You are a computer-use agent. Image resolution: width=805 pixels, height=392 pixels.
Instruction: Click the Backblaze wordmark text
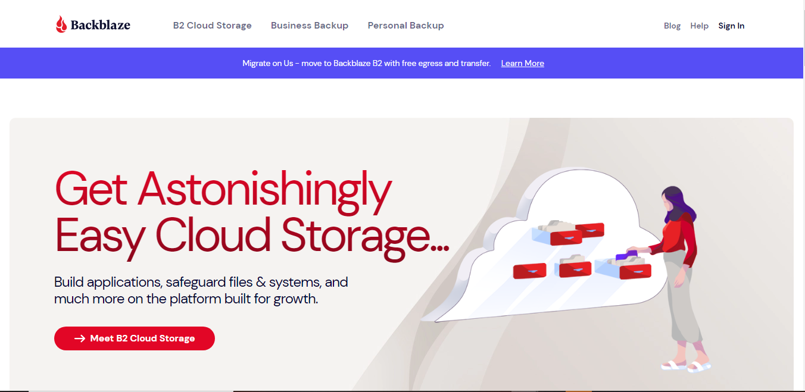[100, 25]
